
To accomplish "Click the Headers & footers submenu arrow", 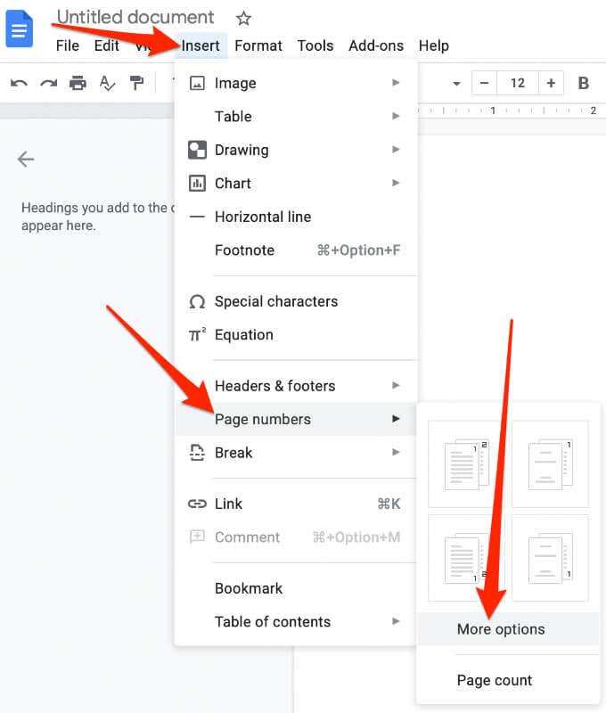I will point(396,386).
